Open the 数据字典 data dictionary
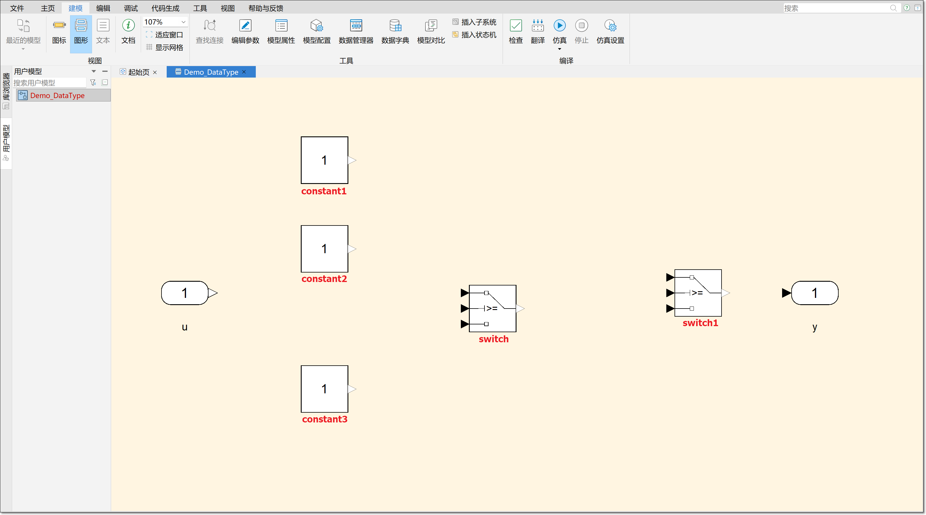 point(395,32)
